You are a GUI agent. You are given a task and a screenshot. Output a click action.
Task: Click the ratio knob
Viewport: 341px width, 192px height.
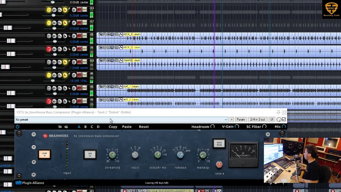tap(135, 155)
